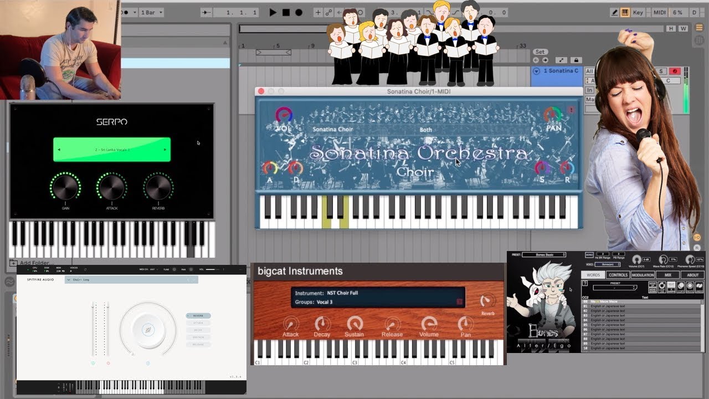This screenshot has width=709, height=399.
Task: Arm the record button in transport
Action: click(299, 12)
